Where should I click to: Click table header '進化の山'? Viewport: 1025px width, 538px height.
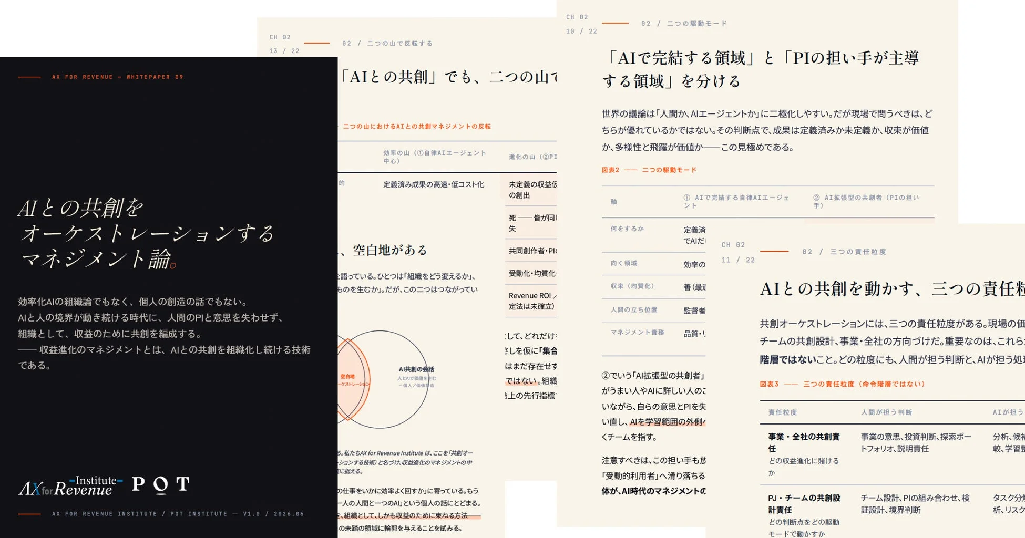tap(532, 157)
